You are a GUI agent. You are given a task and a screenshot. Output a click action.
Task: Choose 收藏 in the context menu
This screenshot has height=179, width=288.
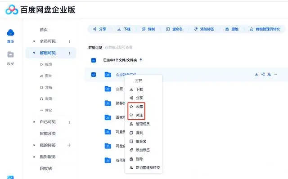(x=136, y=107)
